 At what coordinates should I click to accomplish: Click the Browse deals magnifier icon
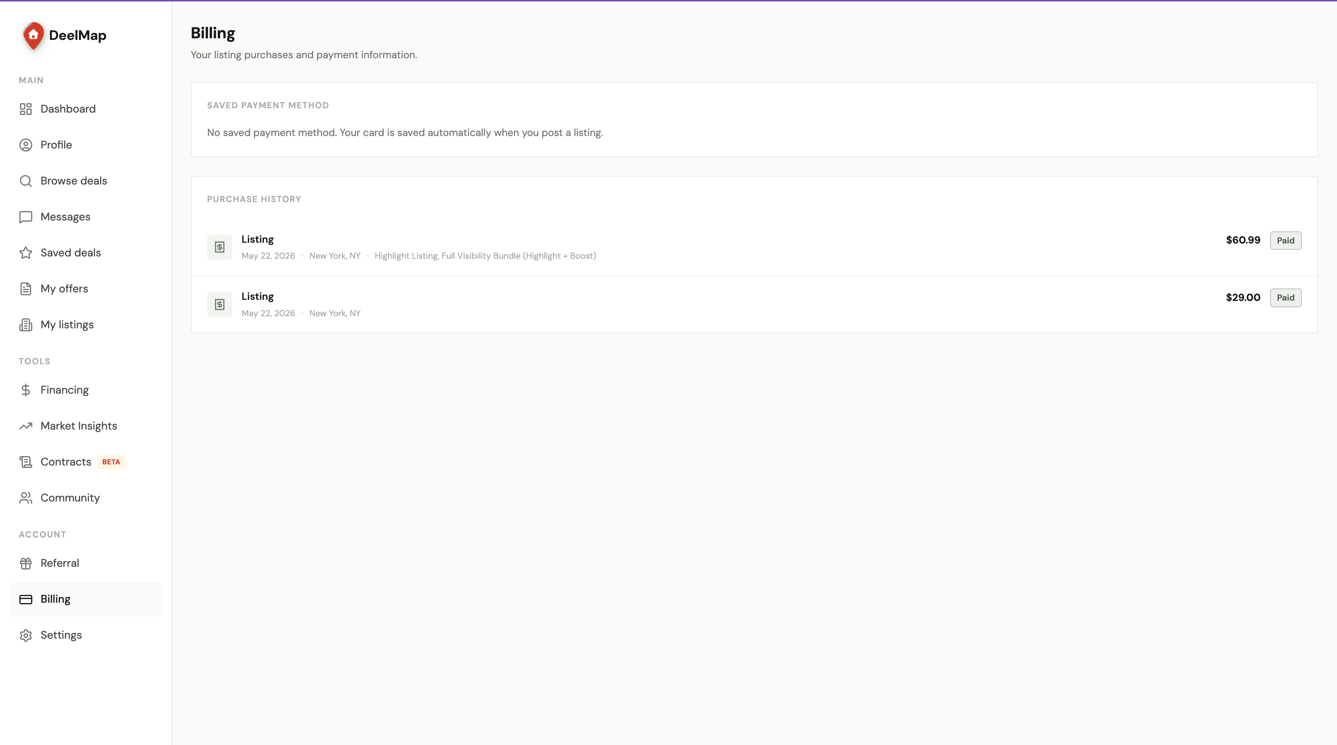click(x=25, y=181)
